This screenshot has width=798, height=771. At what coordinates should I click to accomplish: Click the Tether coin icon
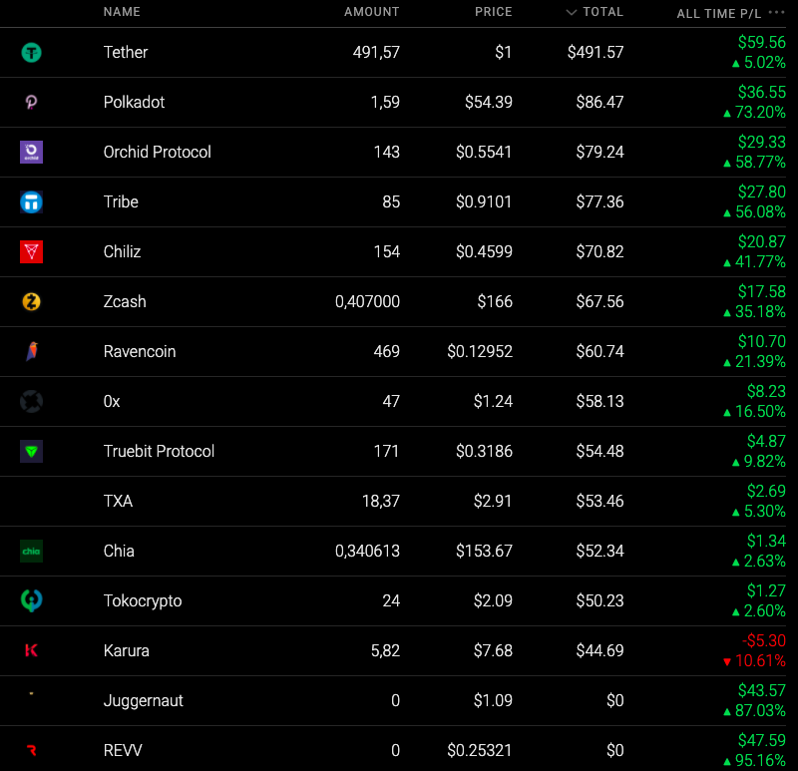click(31, 53)
